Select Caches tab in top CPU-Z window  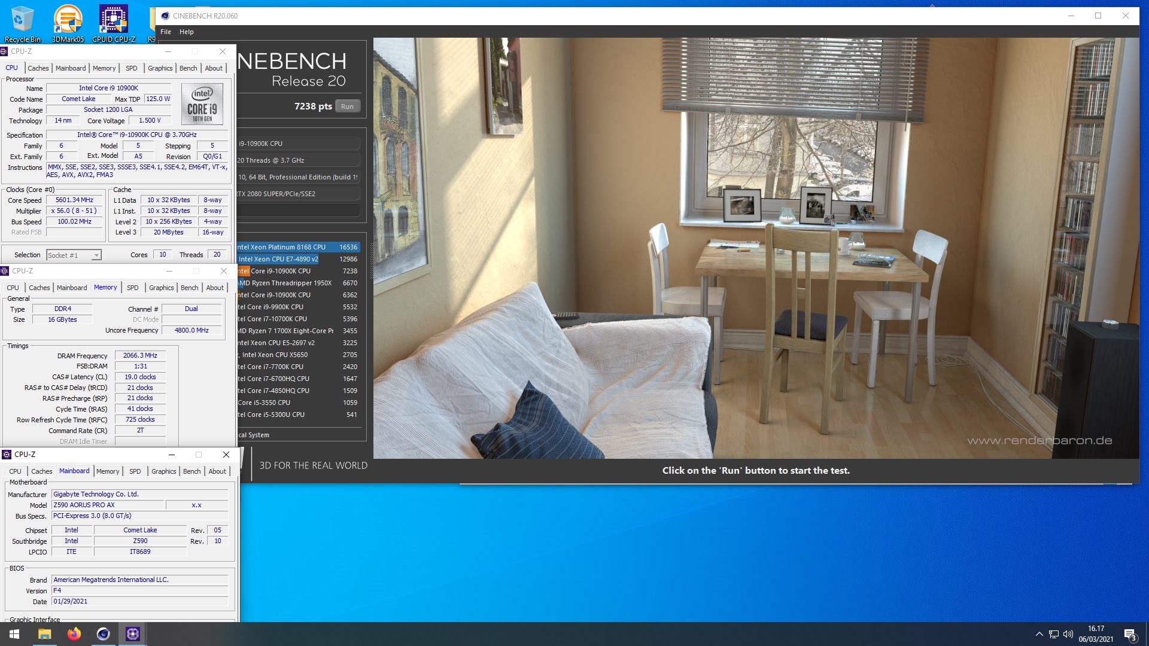click(x=38, y=68)
